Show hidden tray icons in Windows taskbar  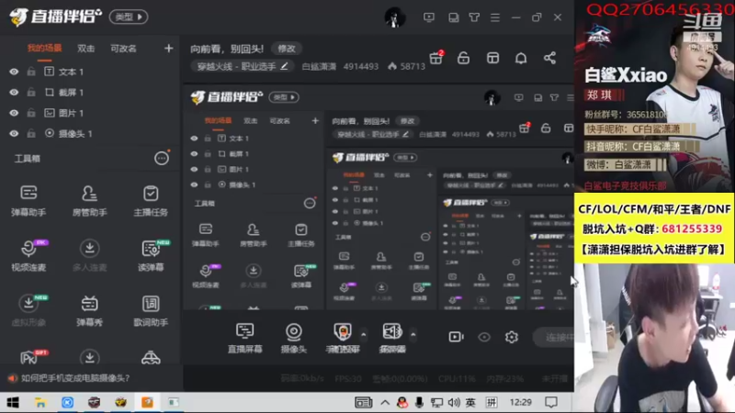(385, 402)
